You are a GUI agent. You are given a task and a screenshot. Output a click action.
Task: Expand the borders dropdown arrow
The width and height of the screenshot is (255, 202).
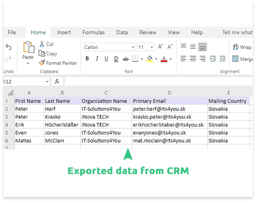(x=142, y=59)
